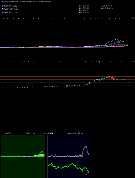Click the previous high value 'H: 4.05'
Screen dimensions: 135x178
(86, 8)
